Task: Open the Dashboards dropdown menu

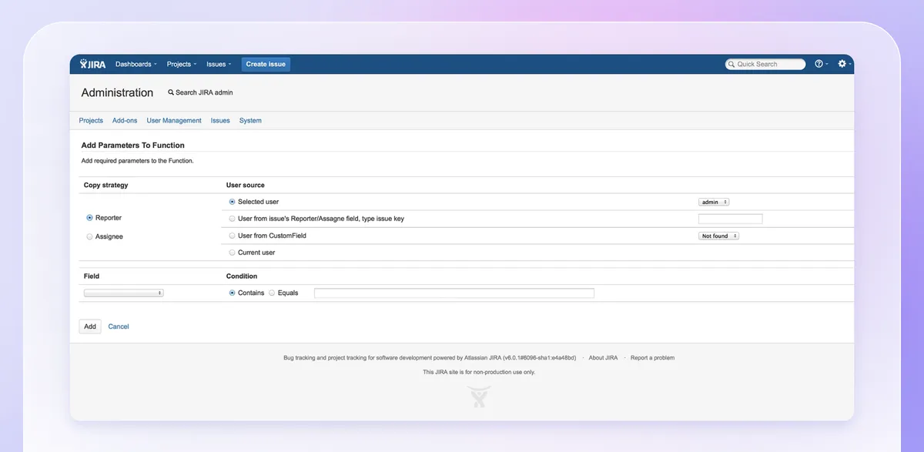Action: click(x=136, y=64)
